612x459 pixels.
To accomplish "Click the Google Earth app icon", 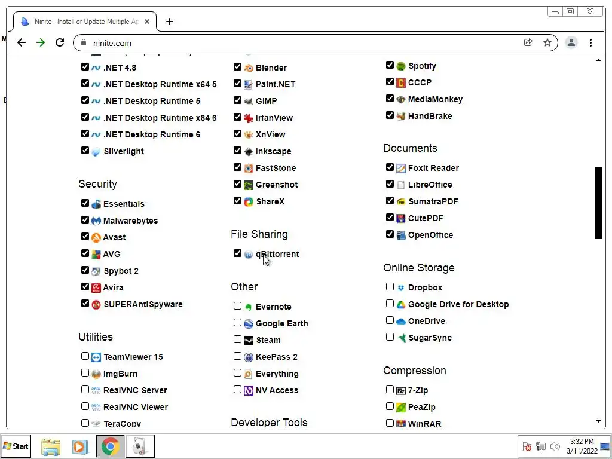I will (248, 324).
